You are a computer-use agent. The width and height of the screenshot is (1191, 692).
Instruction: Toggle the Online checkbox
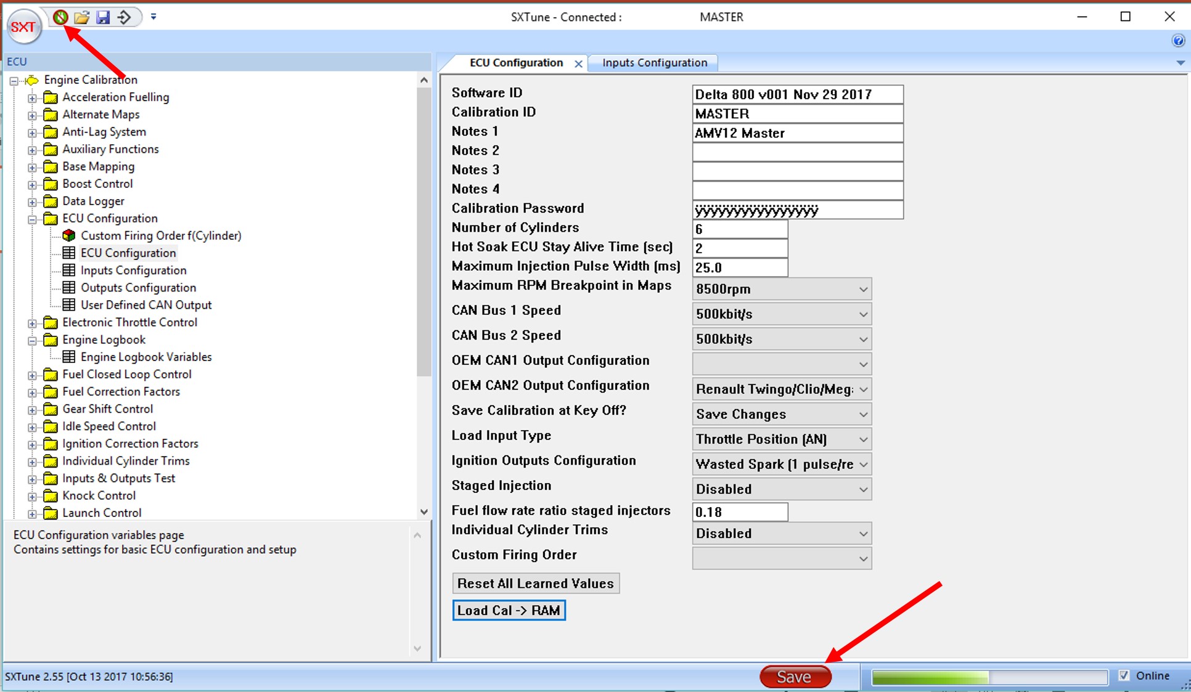click(1124, 675)
